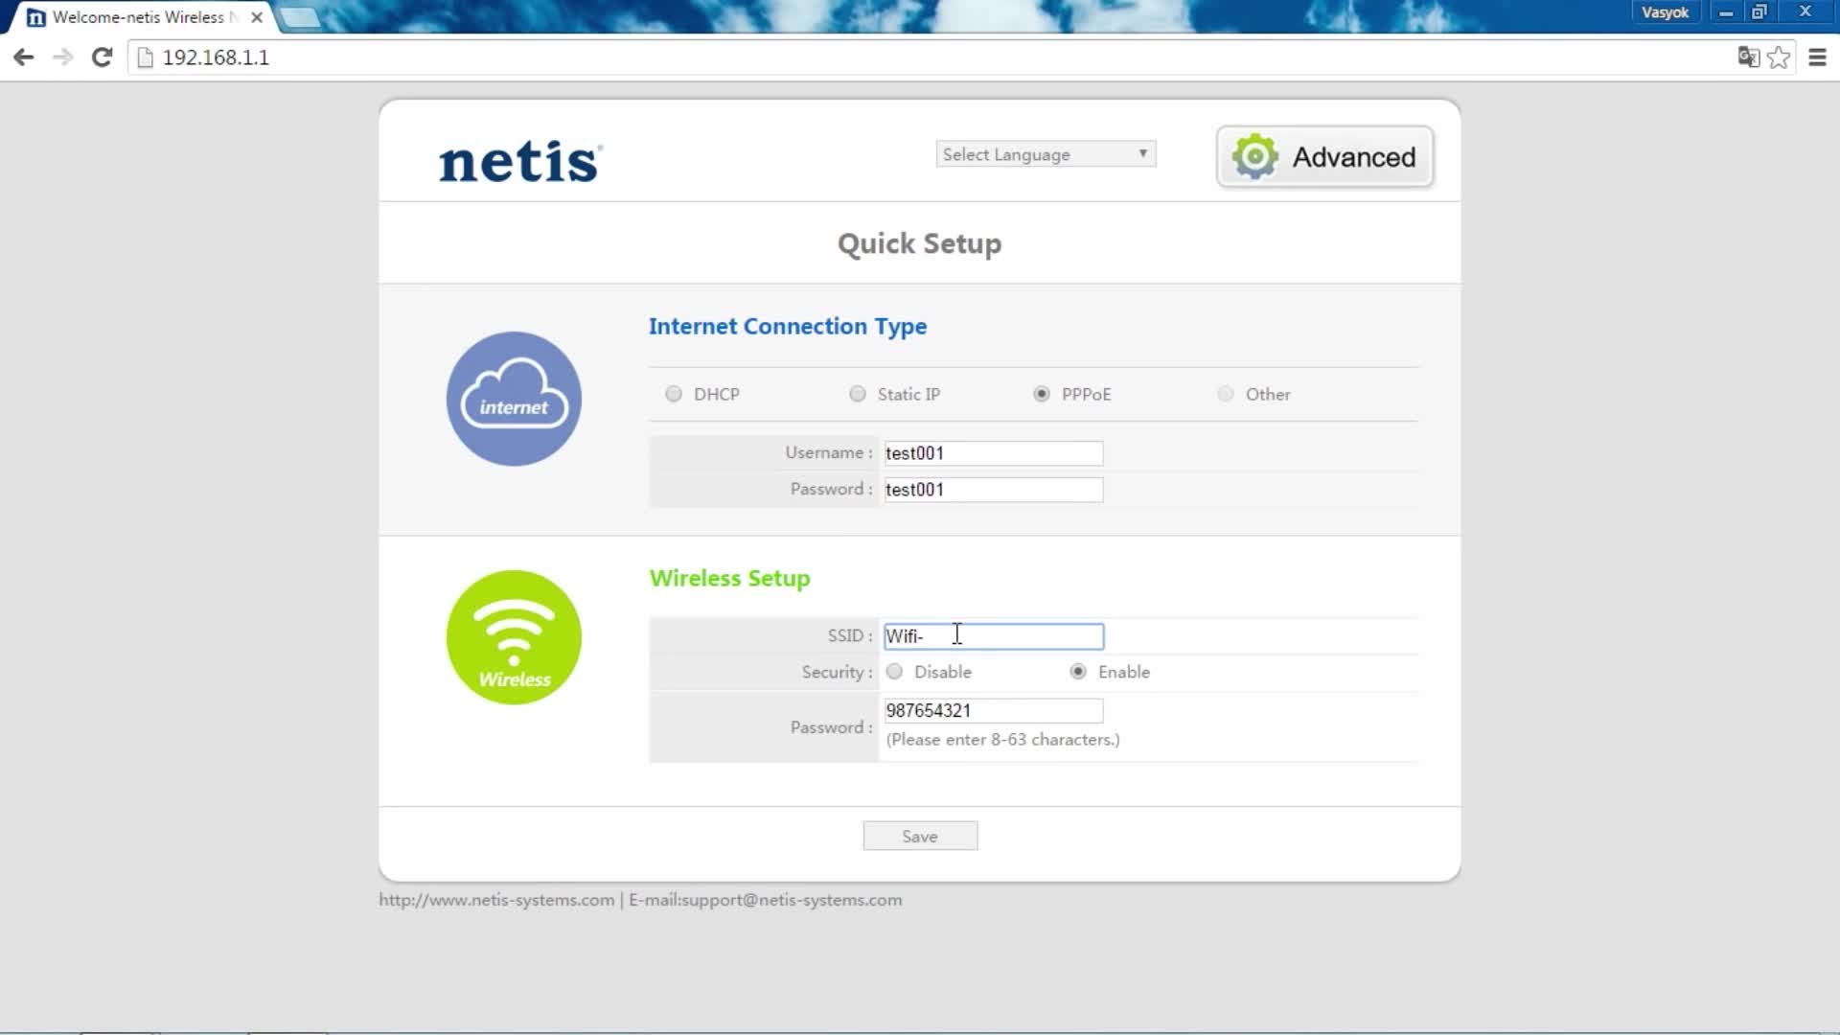Restore the browser window size
The width and height of the screenshot is (1840, 1035).
tap(1759, 12)
